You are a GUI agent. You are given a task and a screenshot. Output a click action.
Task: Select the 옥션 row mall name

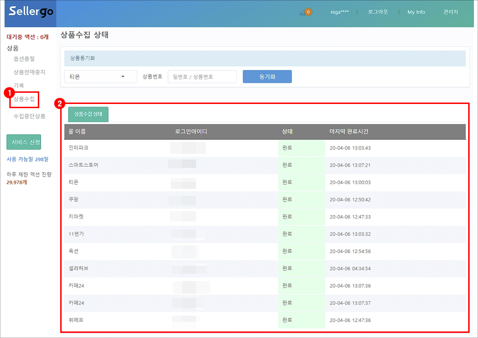(73, 251)
